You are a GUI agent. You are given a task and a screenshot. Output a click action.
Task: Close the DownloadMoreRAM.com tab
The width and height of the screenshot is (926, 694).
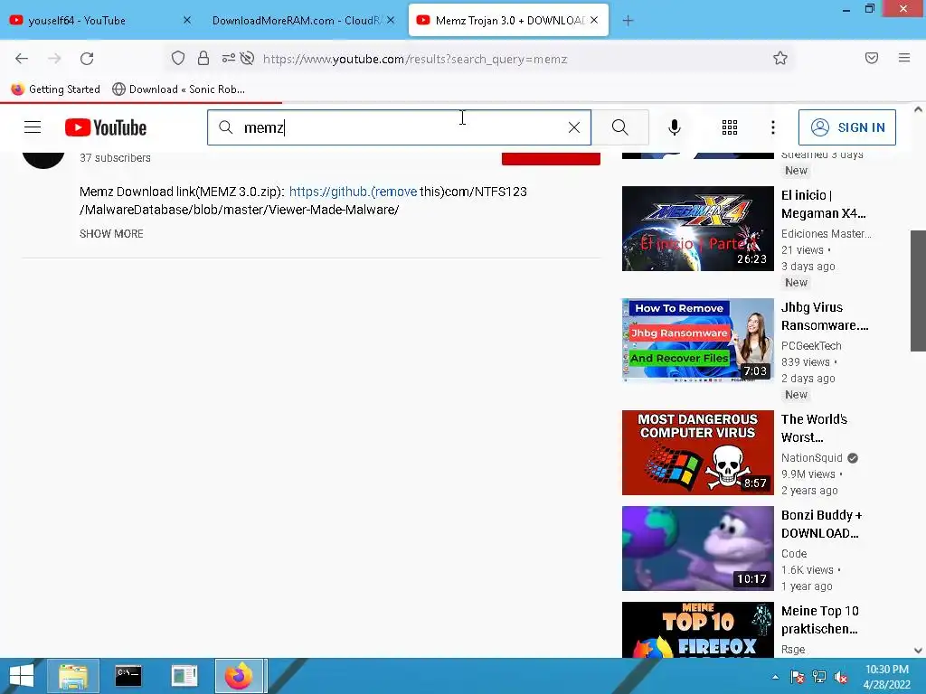pos(391,20)
